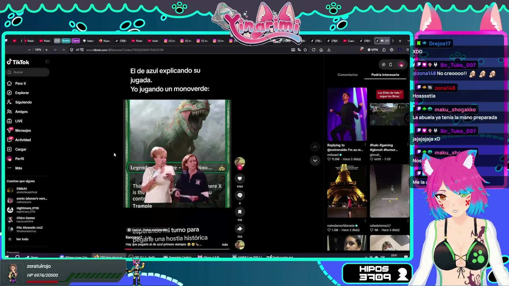Click browser zoom in plus button

[46, 50]
